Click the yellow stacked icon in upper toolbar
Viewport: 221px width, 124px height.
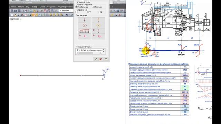point(35,11)
